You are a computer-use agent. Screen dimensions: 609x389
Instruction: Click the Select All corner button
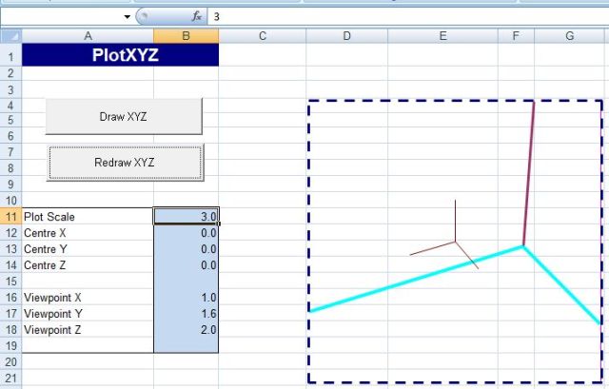point(10,36)
